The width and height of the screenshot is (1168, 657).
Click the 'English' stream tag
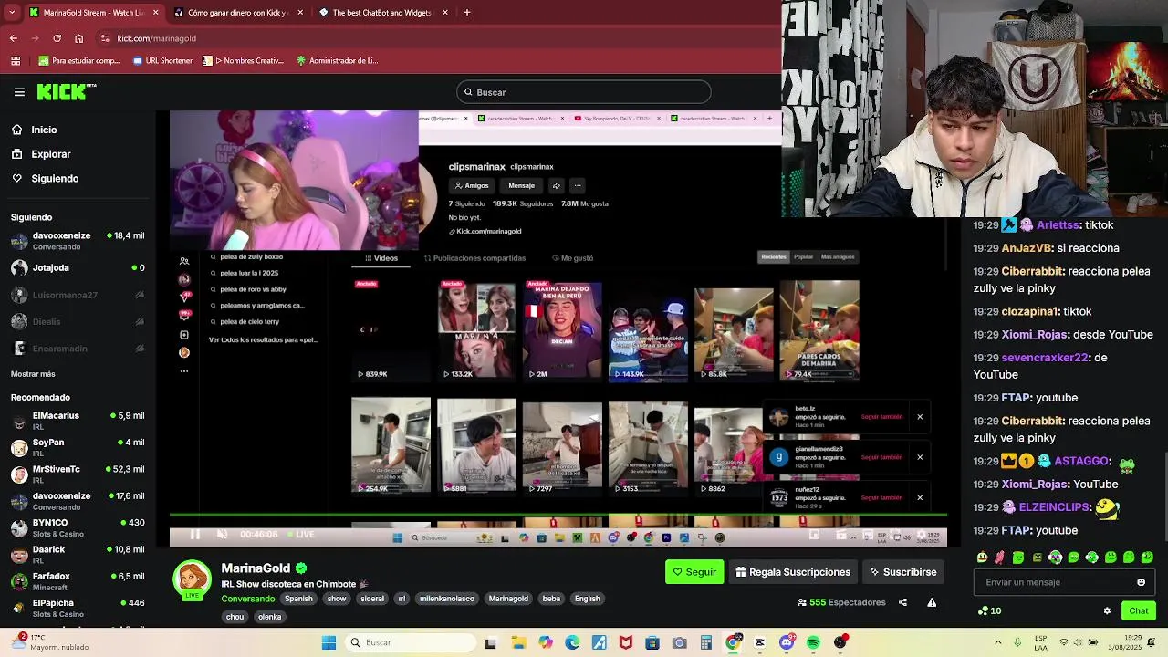pyautogui.click(x=588, y=599)
